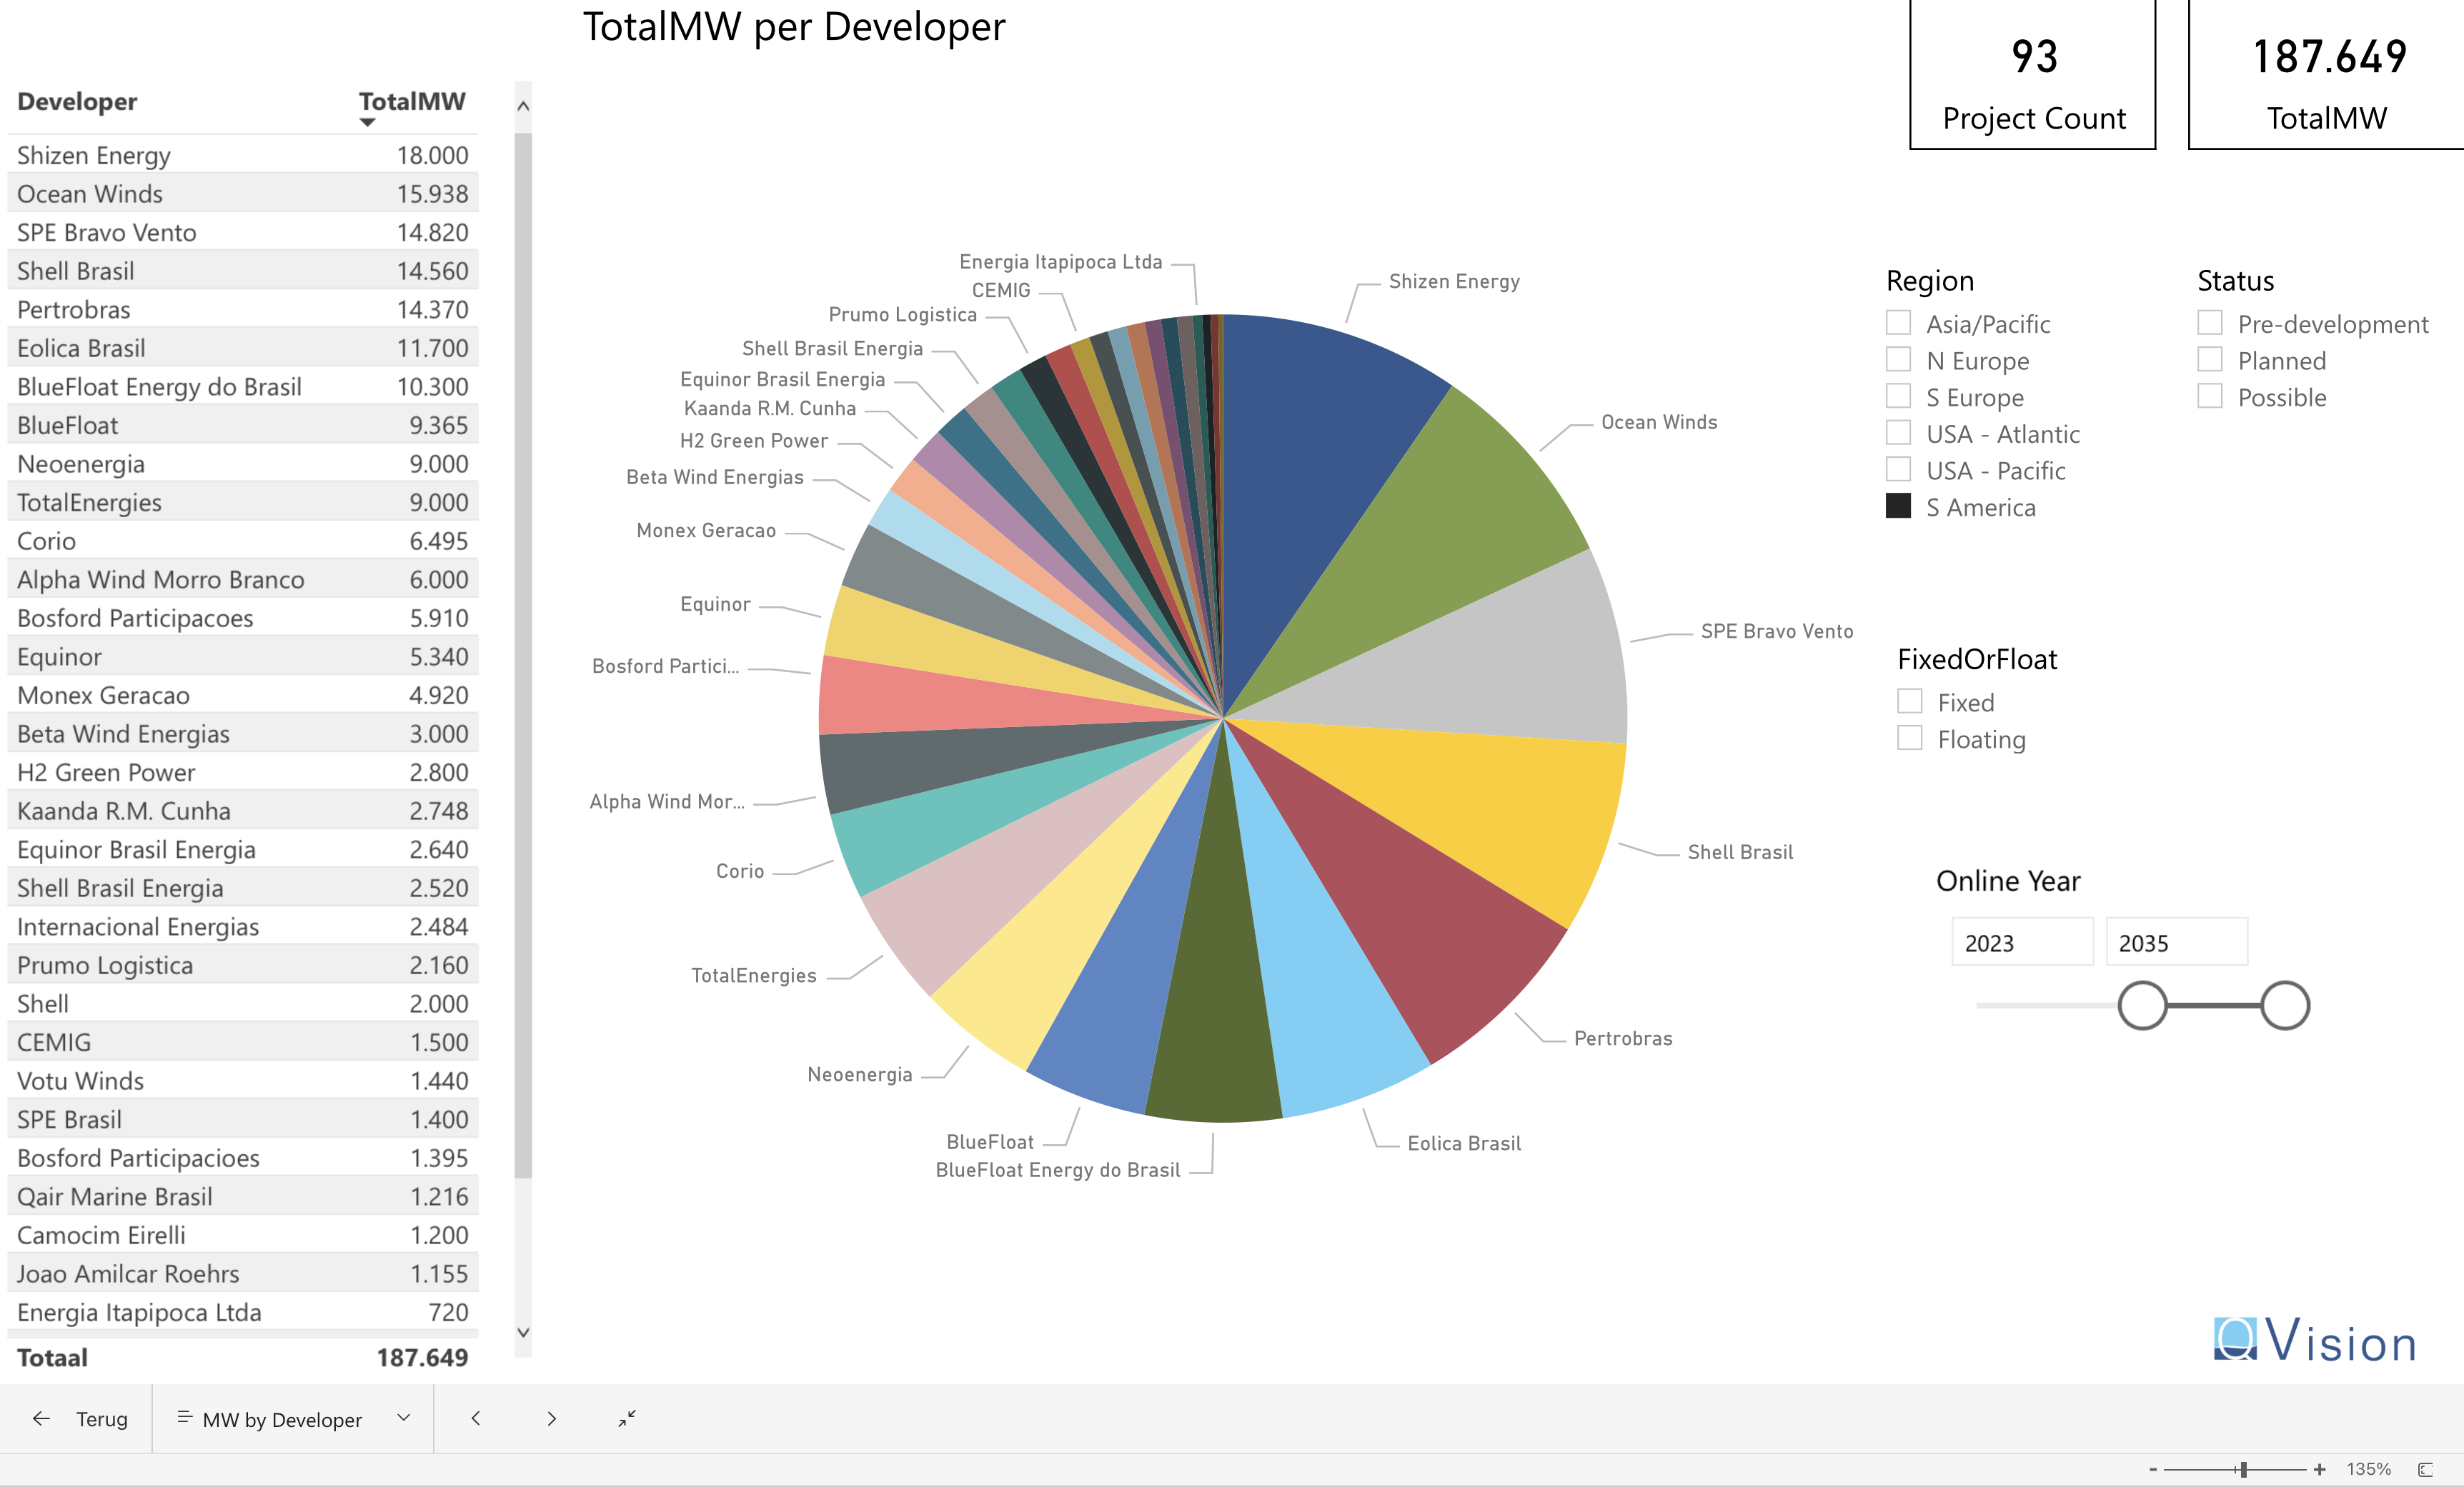Click the zoom out minus icon
The width and height of the screenshot is (2464, 1487).
(2153, 1469)
